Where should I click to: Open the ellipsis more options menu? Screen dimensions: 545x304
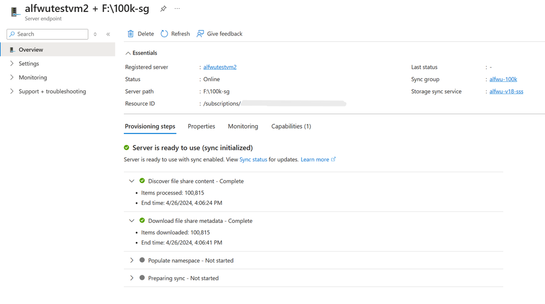click(x=177, y=8)
